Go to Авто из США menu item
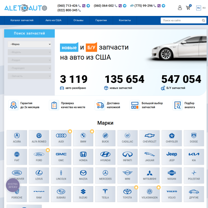 [53, 20]
